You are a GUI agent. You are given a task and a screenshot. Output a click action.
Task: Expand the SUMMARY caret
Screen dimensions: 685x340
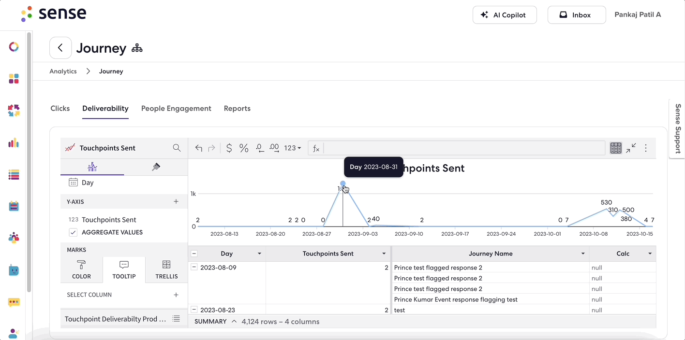point(234,321)
